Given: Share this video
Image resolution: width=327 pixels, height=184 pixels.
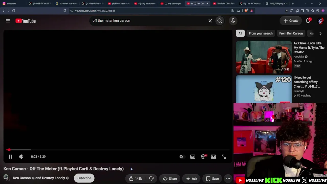Looking at the screenshot, I should (x=170, y=179).
